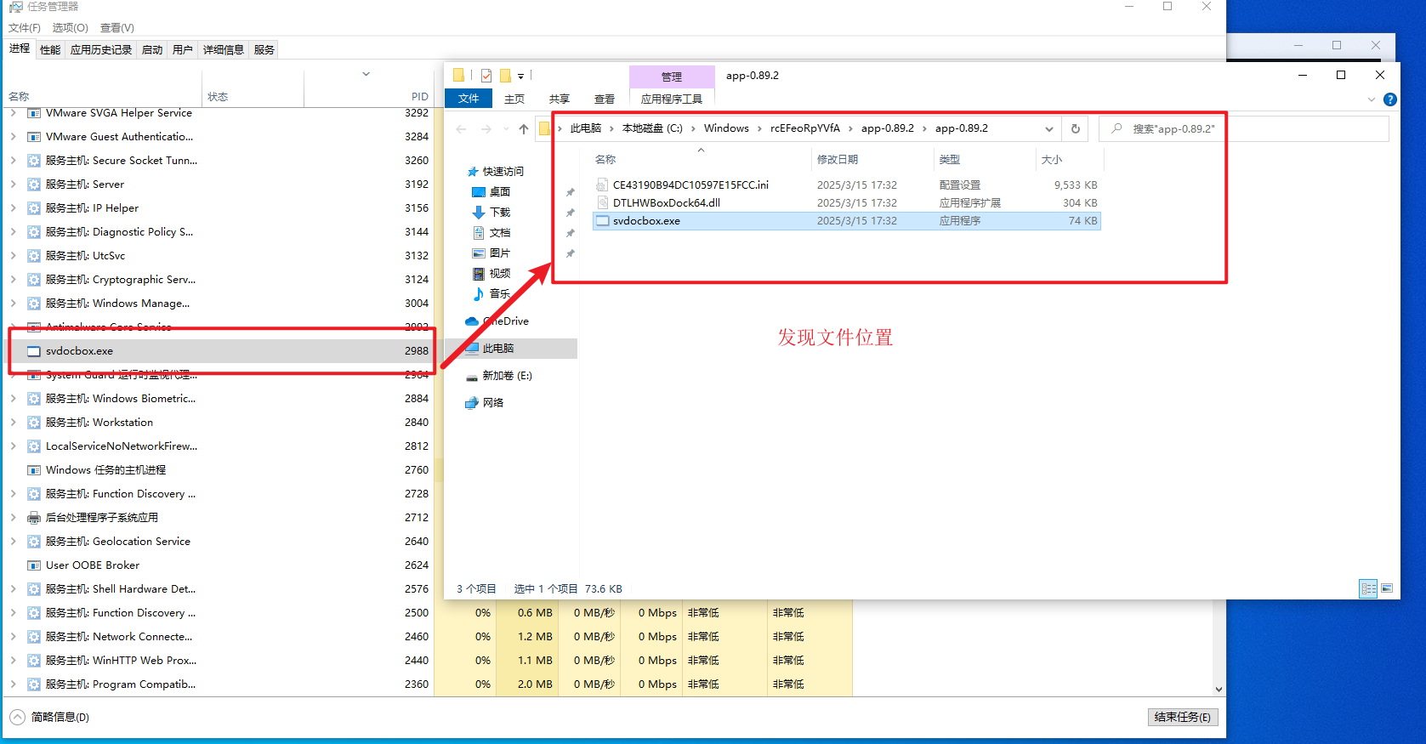The height and width of the screenshot is (744, 1426).
Task: Open Quick access star in navigation pane
Action: pos(473,172)
